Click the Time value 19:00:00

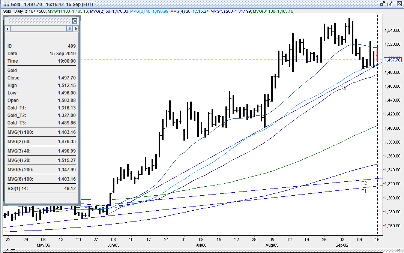pyautogui.click(x=67, y=61)
